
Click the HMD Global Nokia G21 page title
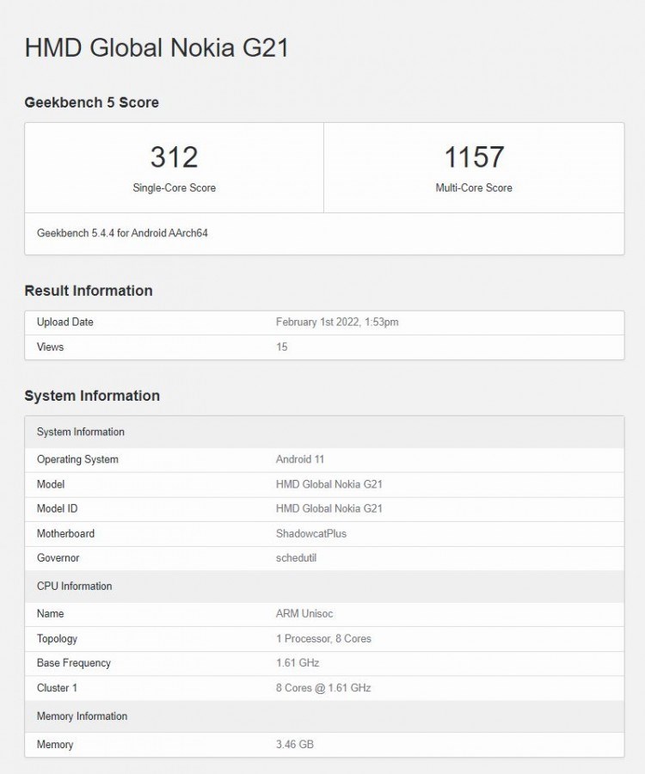[157, 48]
